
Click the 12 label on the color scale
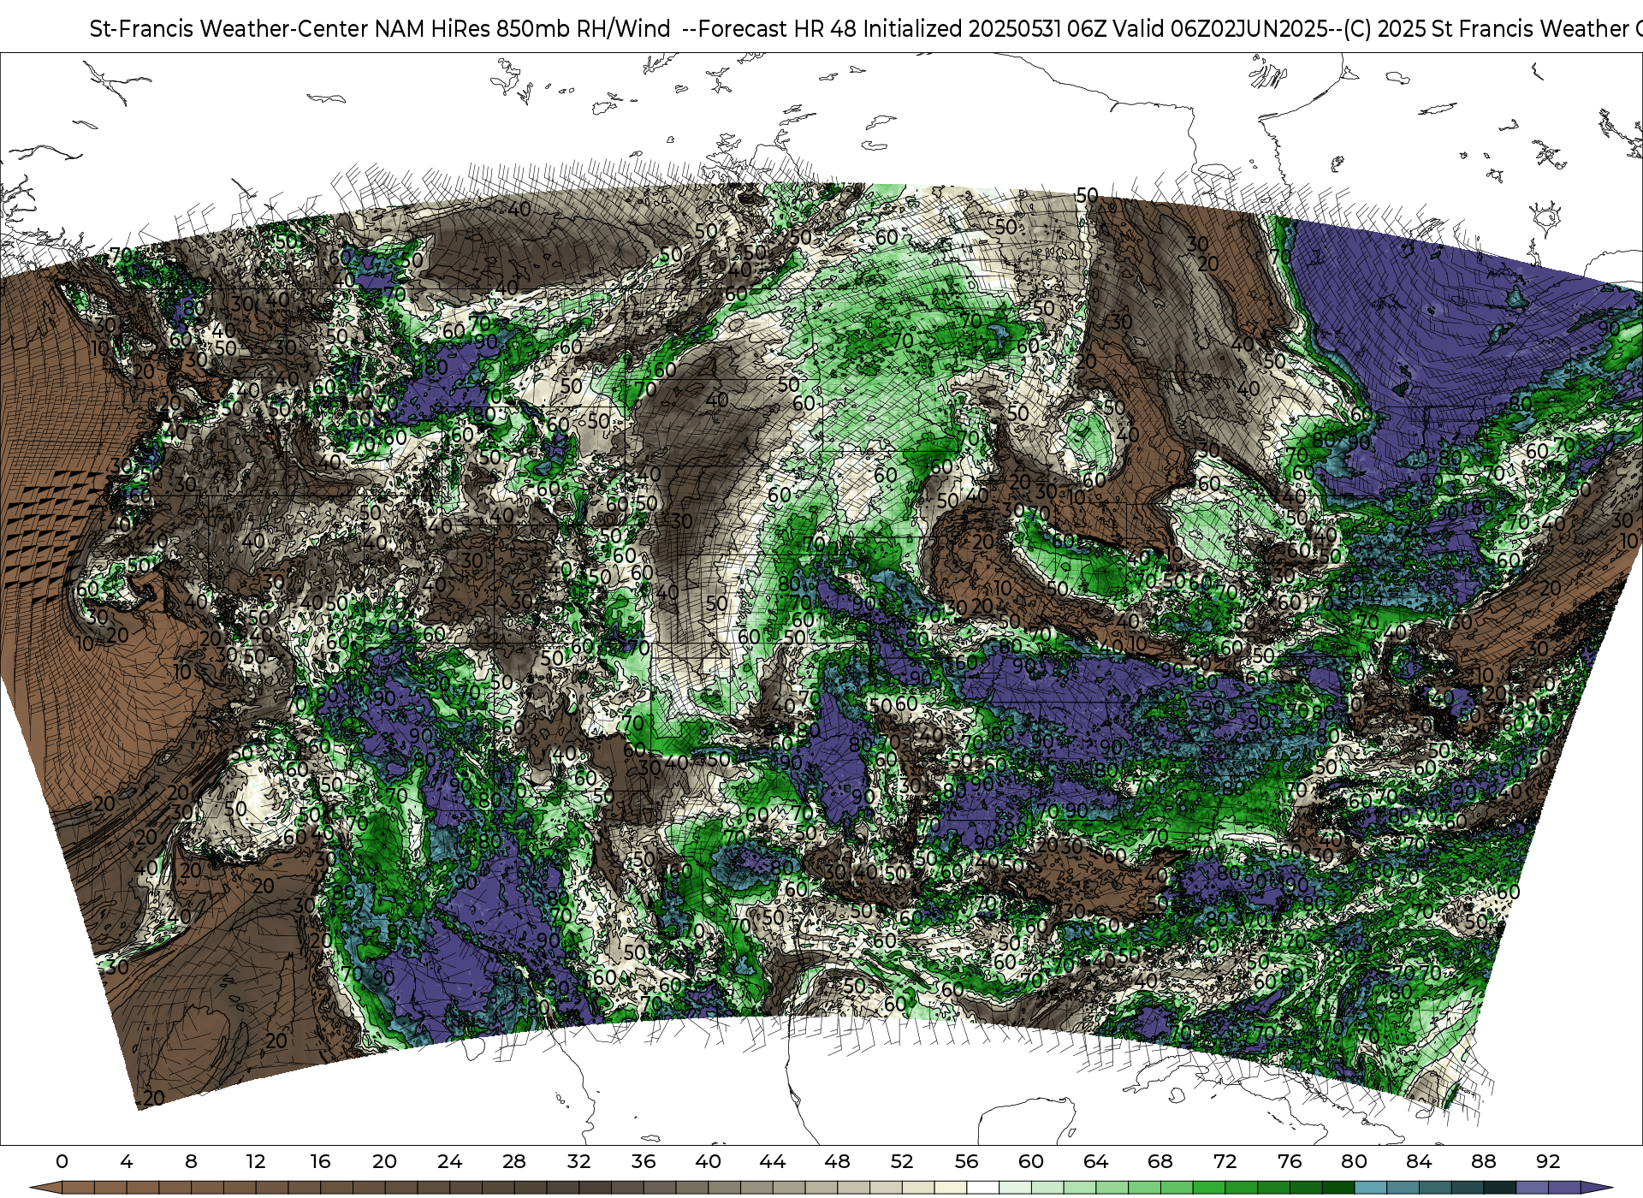(x=256, y=1162)
